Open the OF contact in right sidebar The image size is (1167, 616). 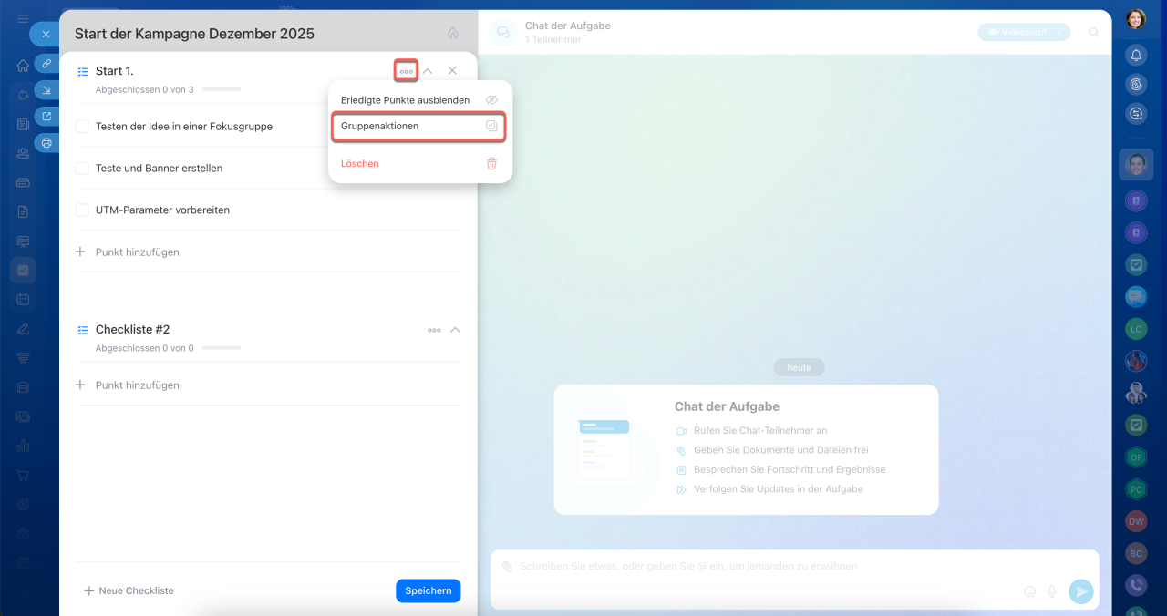pos(1136,457)
